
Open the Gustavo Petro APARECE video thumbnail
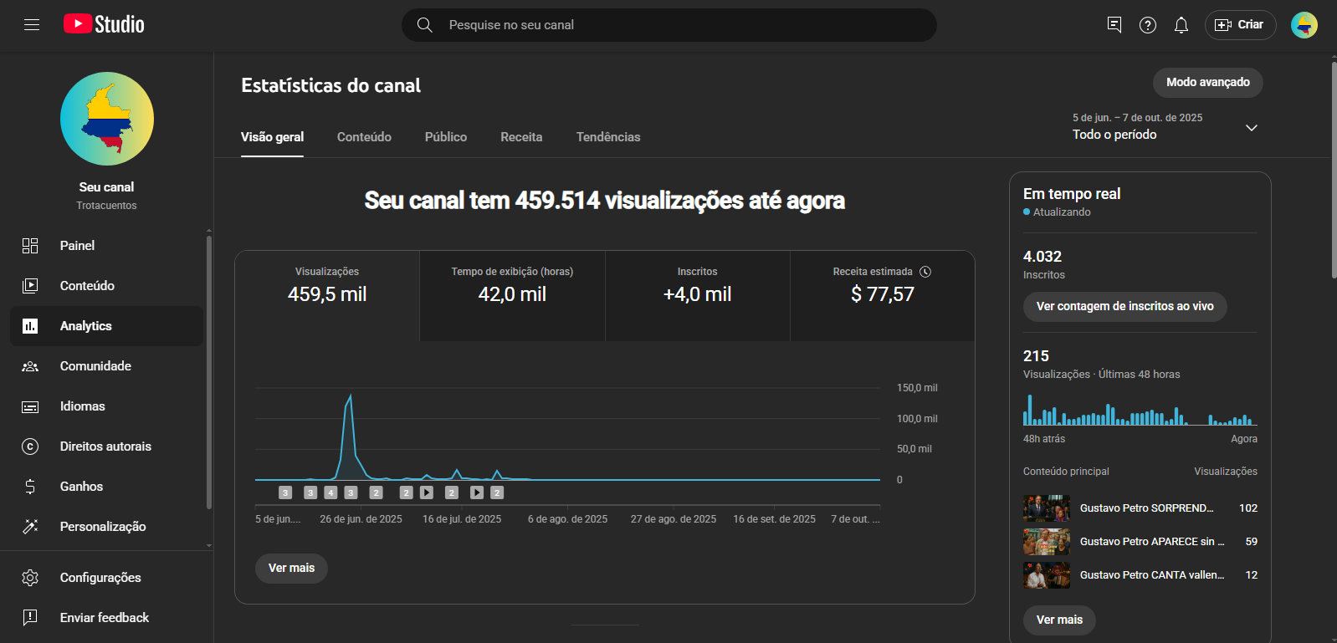[1047, 542]
